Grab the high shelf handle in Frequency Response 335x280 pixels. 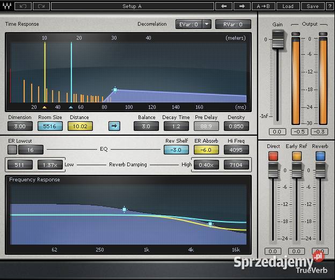click(x=210, y=224)
